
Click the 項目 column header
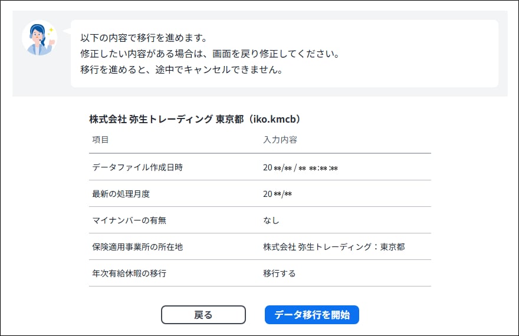tap(100, 140)
